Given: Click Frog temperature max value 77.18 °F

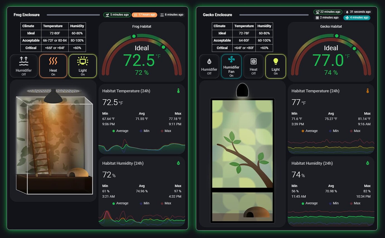Looking at the screenshot, I should 175,119.
